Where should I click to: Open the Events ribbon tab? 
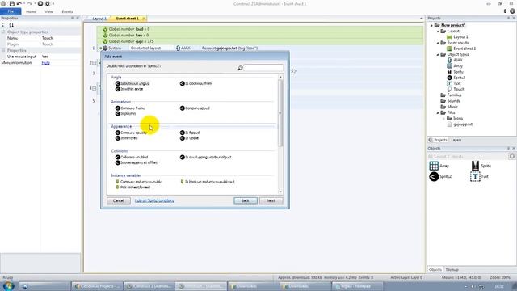[67, 11]
